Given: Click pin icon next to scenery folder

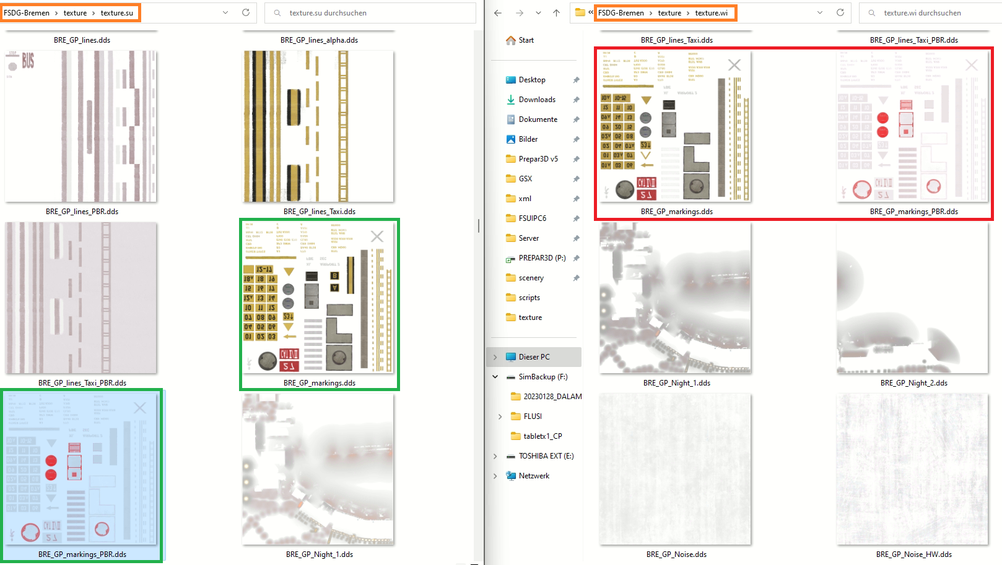Looking at the screenshot, I should click(576, 278).
